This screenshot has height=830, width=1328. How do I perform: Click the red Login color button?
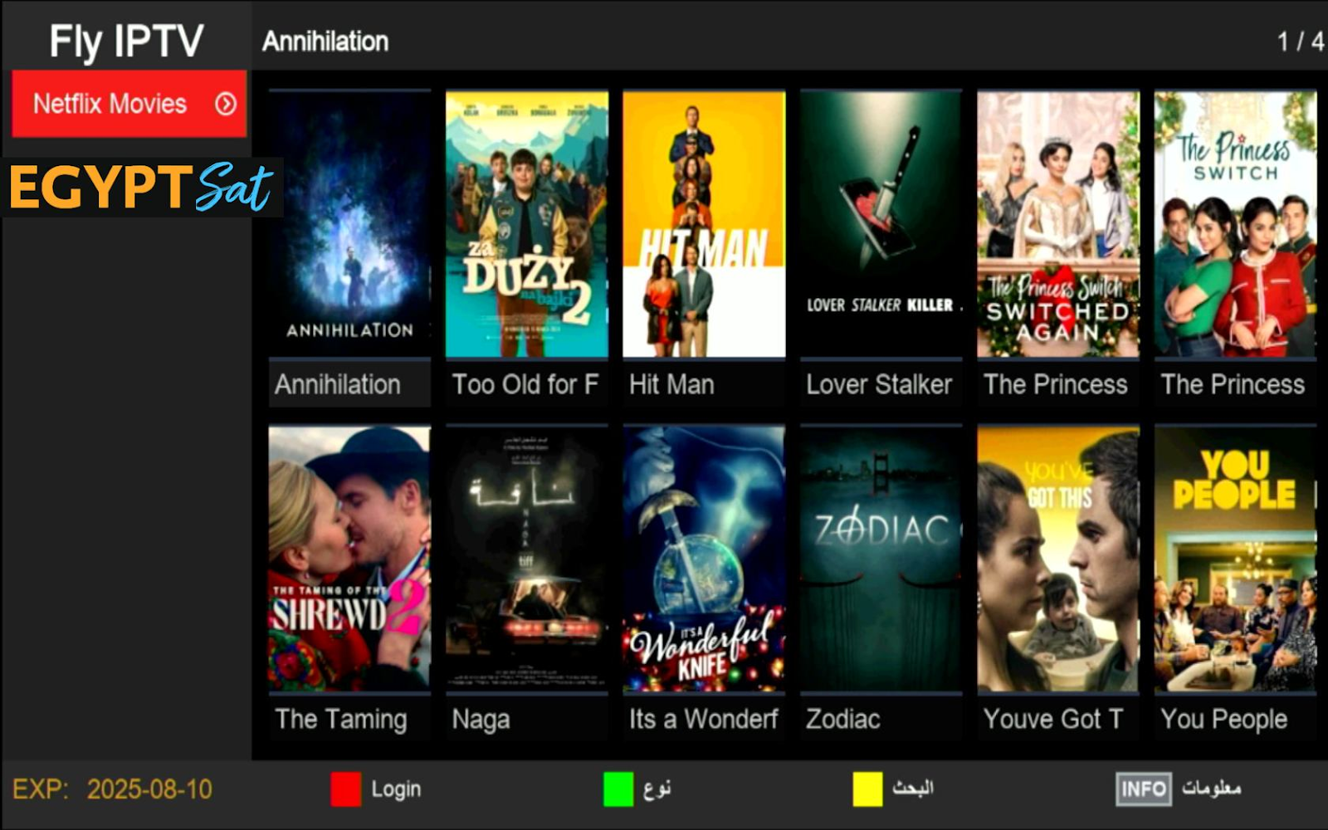345,788
